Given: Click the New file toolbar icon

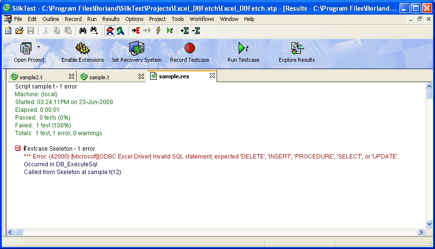Looking at the screenshot, I should (8, 31).
